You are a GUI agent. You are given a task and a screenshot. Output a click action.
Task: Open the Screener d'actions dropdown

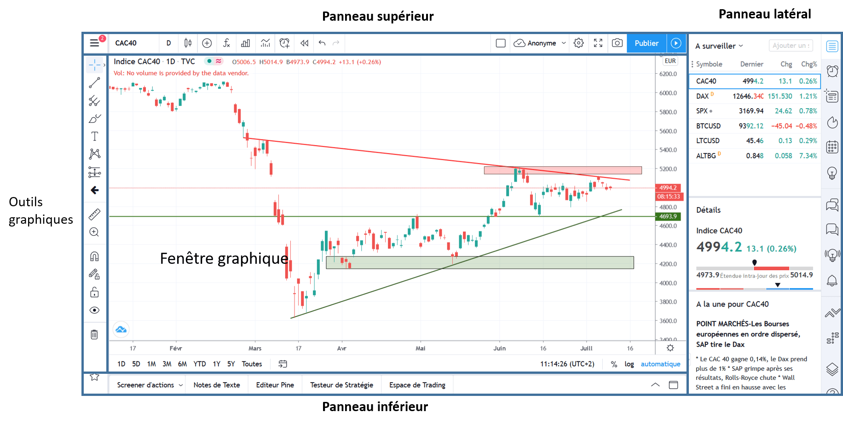pyautogui.click(x=147, y=384)
